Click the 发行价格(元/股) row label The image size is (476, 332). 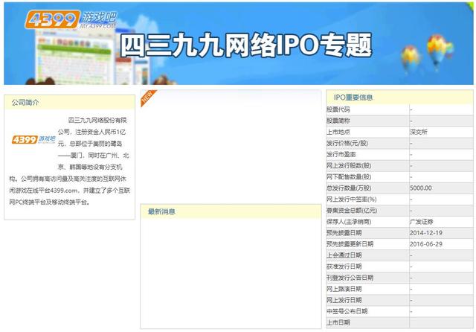tap(347, 143)
